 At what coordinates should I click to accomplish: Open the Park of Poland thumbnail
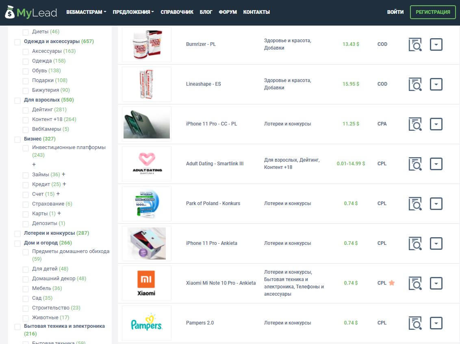[146, 204]
